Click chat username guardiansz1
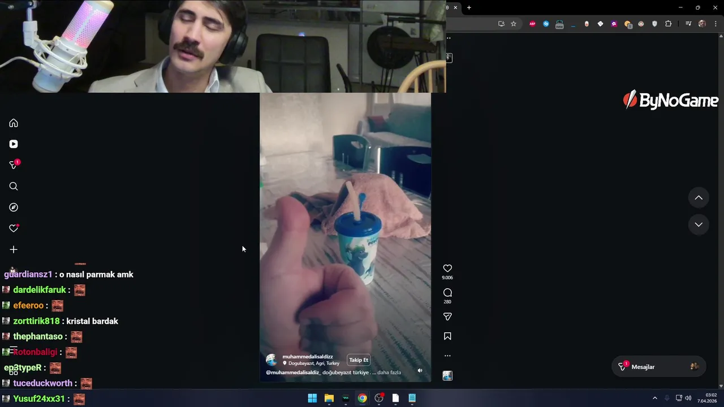 (x=28, y=274)
